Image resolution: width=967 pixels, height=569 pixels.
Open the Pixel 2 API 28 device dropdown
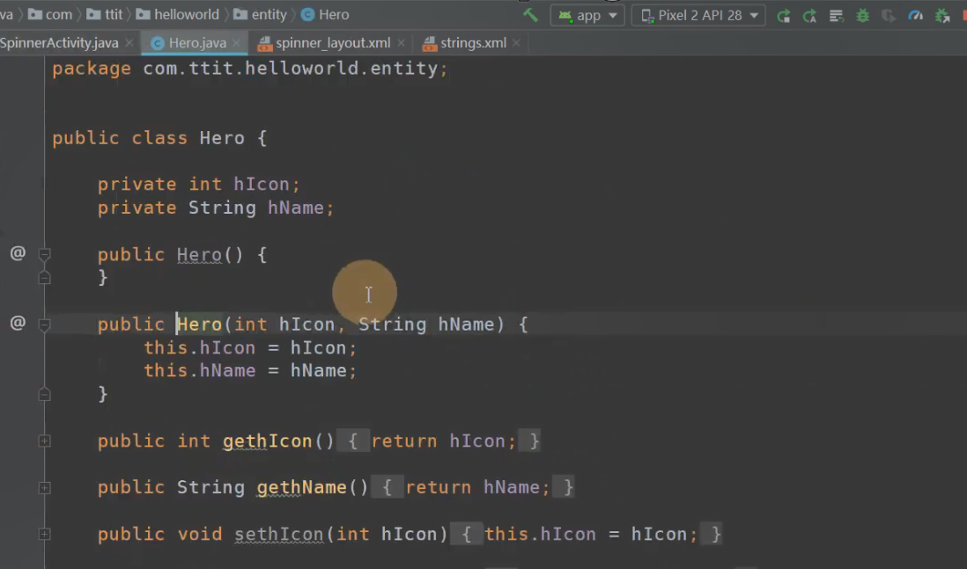[x=698, y=16]
